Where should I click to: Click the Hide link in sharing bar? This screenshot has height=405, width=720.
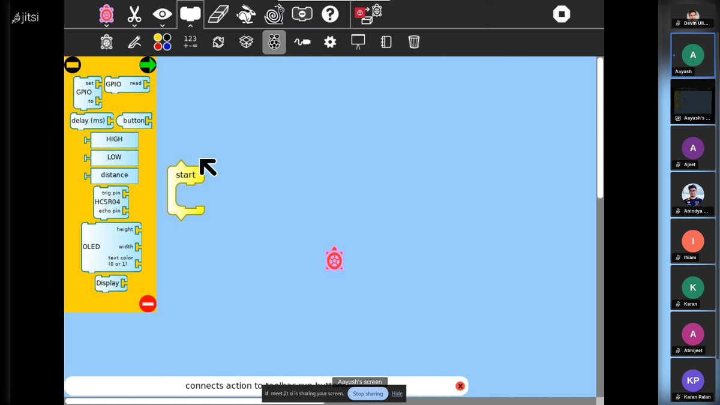click(x=397, y=394)
